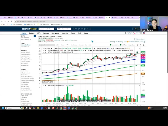Redo the last chart action
This screenshot has width=168, height=126.
tap(40, 74)
